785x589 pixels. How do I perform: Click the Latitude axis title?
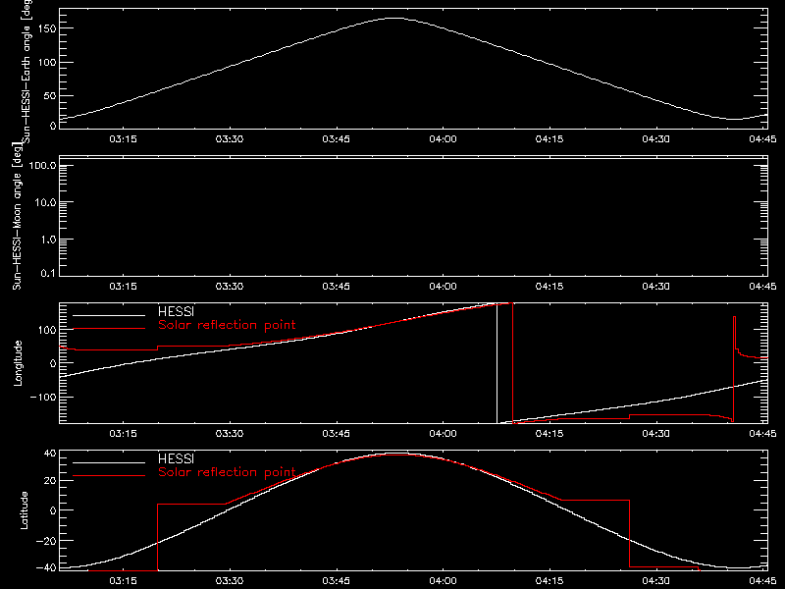[x=24, y=510]
